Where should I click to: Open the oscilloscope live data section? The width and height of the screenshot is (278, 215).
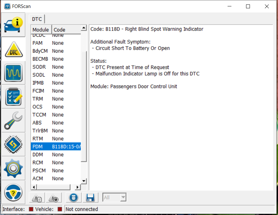click(13, 73)
